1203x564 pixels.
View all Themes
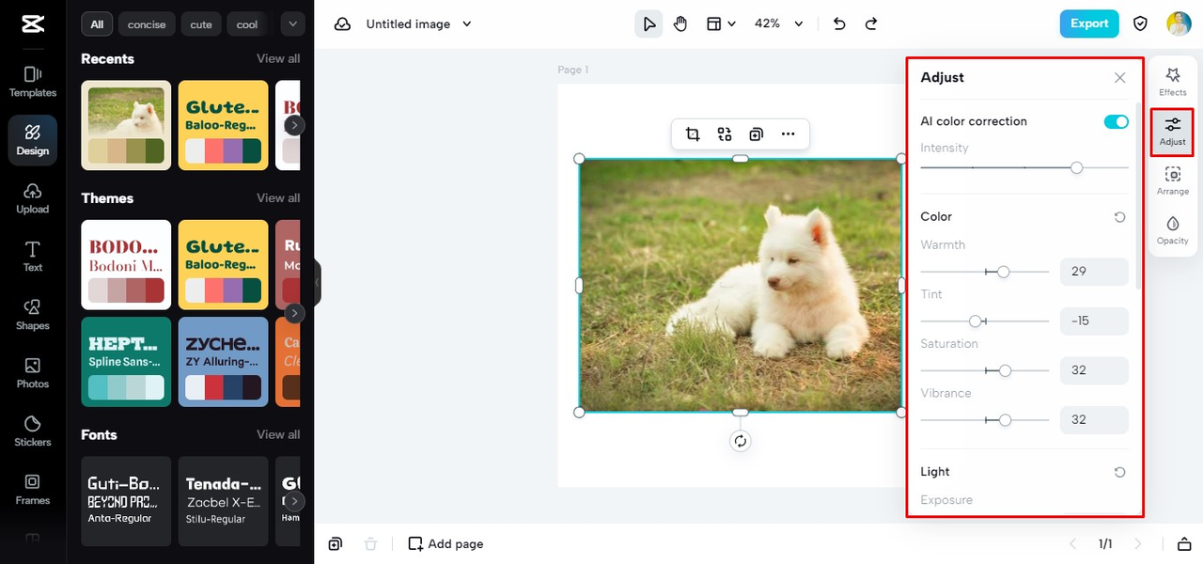278,197
